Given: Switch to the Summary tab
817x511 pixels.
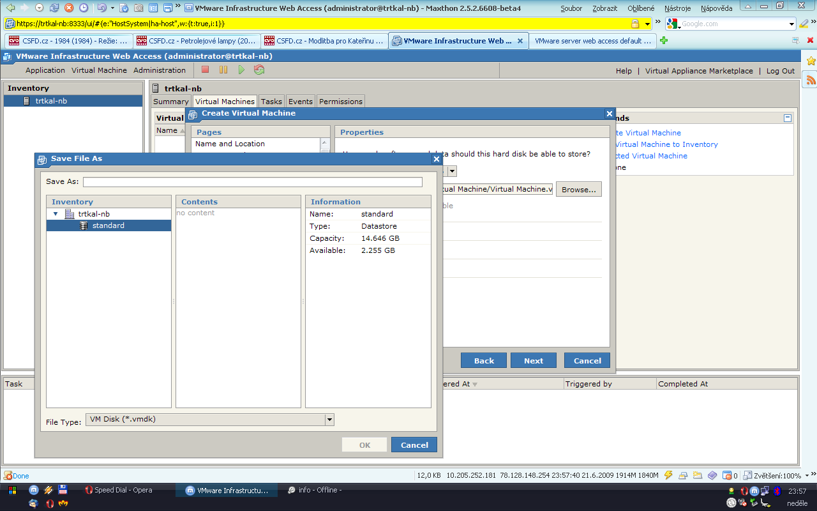Looking at the screenshot, I should [x=171, y=101].
